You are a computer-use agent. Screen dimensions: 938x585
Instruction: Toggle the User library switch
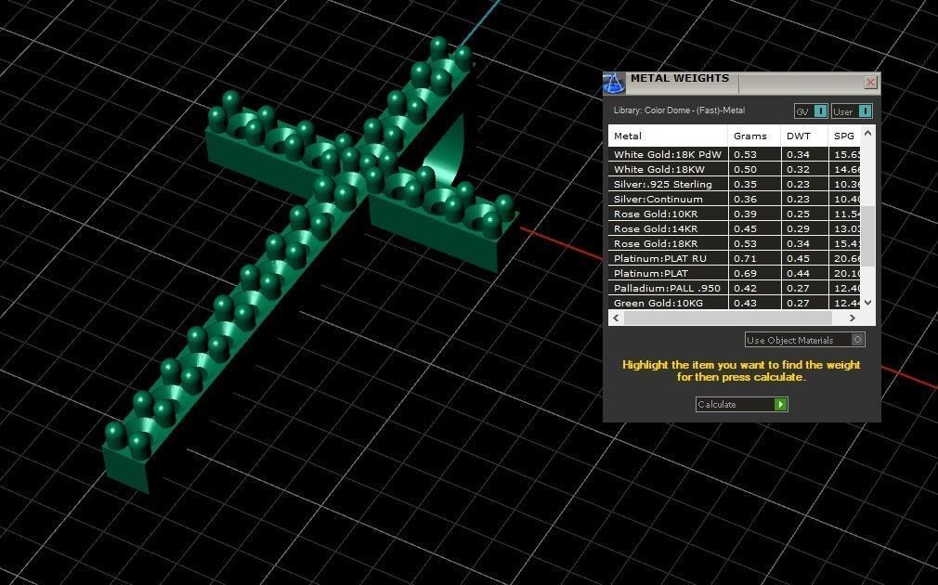coord(852,111)
